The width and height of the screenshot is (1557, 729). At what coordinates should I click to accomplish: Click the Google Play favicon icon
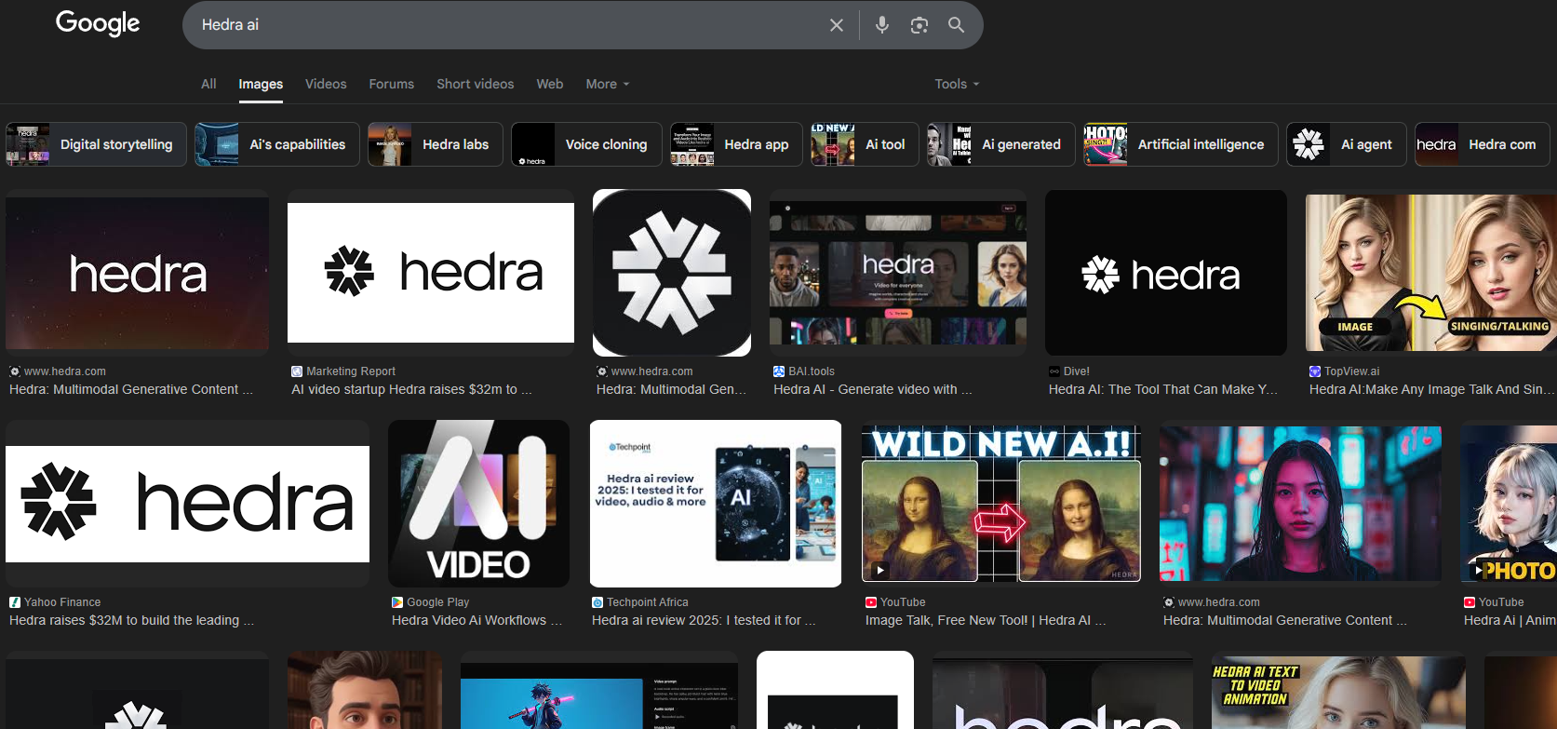[397, 602]
